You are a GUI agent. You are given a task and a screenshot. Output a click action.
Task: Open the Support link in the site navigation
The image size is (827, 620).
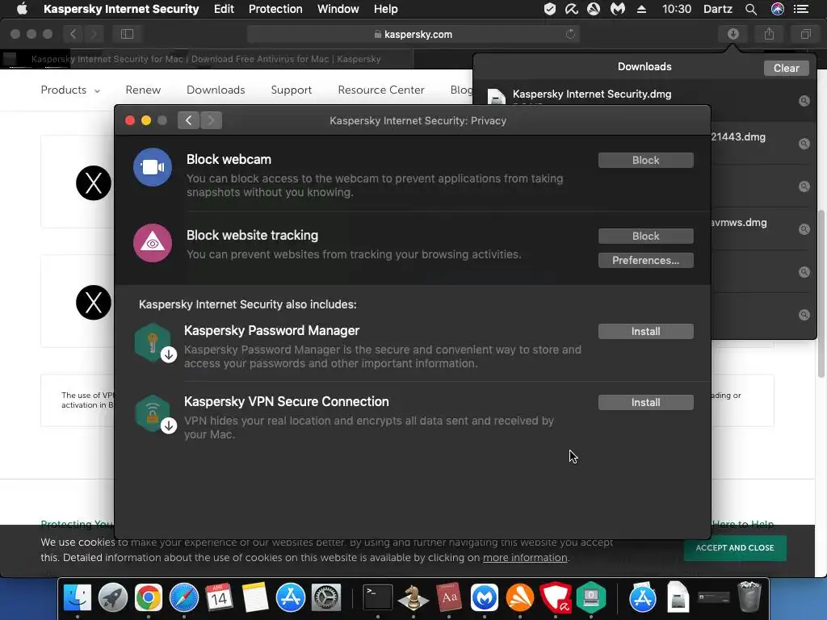291,90
